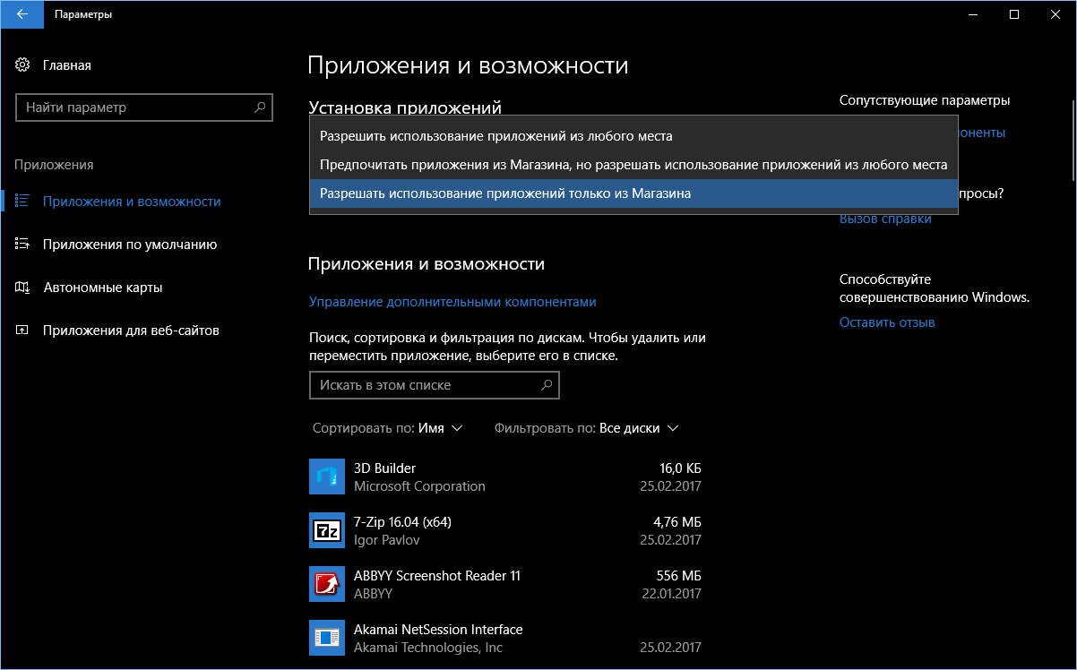Open Приложения по умолчанию via its sidebar icon
1077x670 pixels.
(22, 244)
